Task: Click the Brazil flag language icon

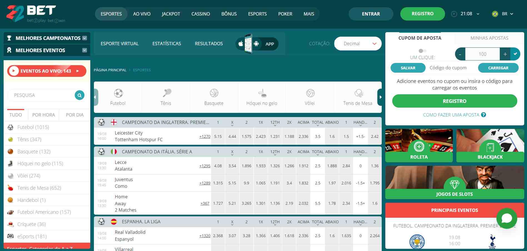Action: pos(495,14)
